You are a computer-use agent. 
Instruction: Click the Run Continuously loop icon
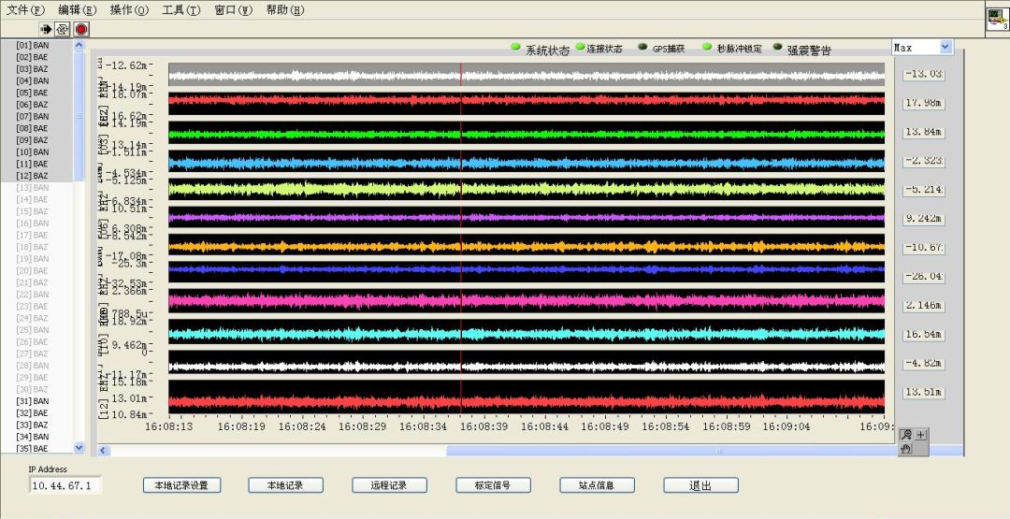(x=63, y=29)
